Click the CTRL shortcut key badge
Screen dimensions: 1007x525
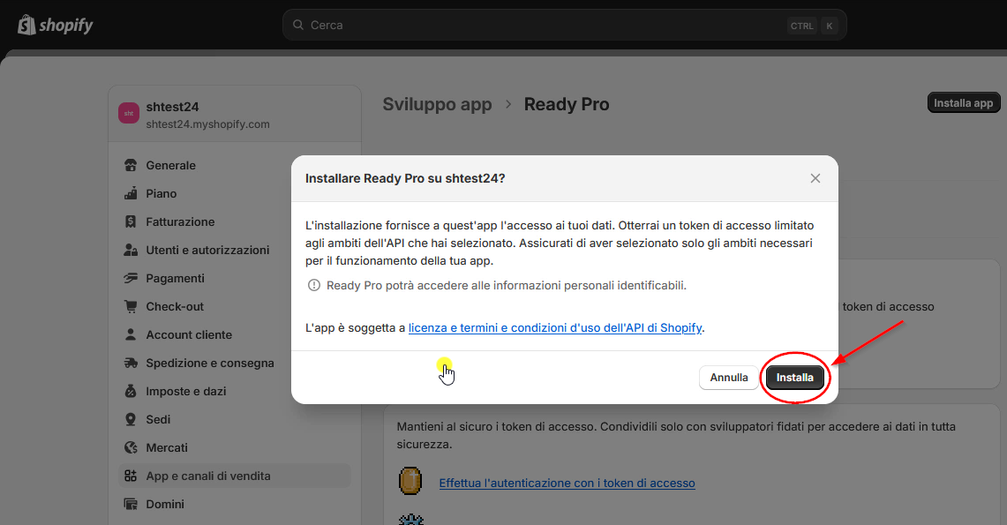[x=802, y=26]
